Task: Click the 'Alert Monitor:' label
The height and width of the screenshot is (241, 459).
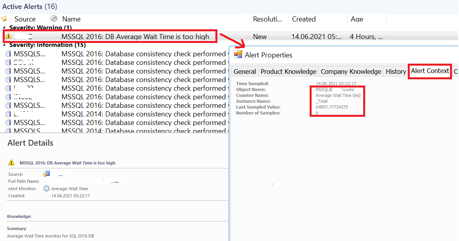Action: [22, 189]
